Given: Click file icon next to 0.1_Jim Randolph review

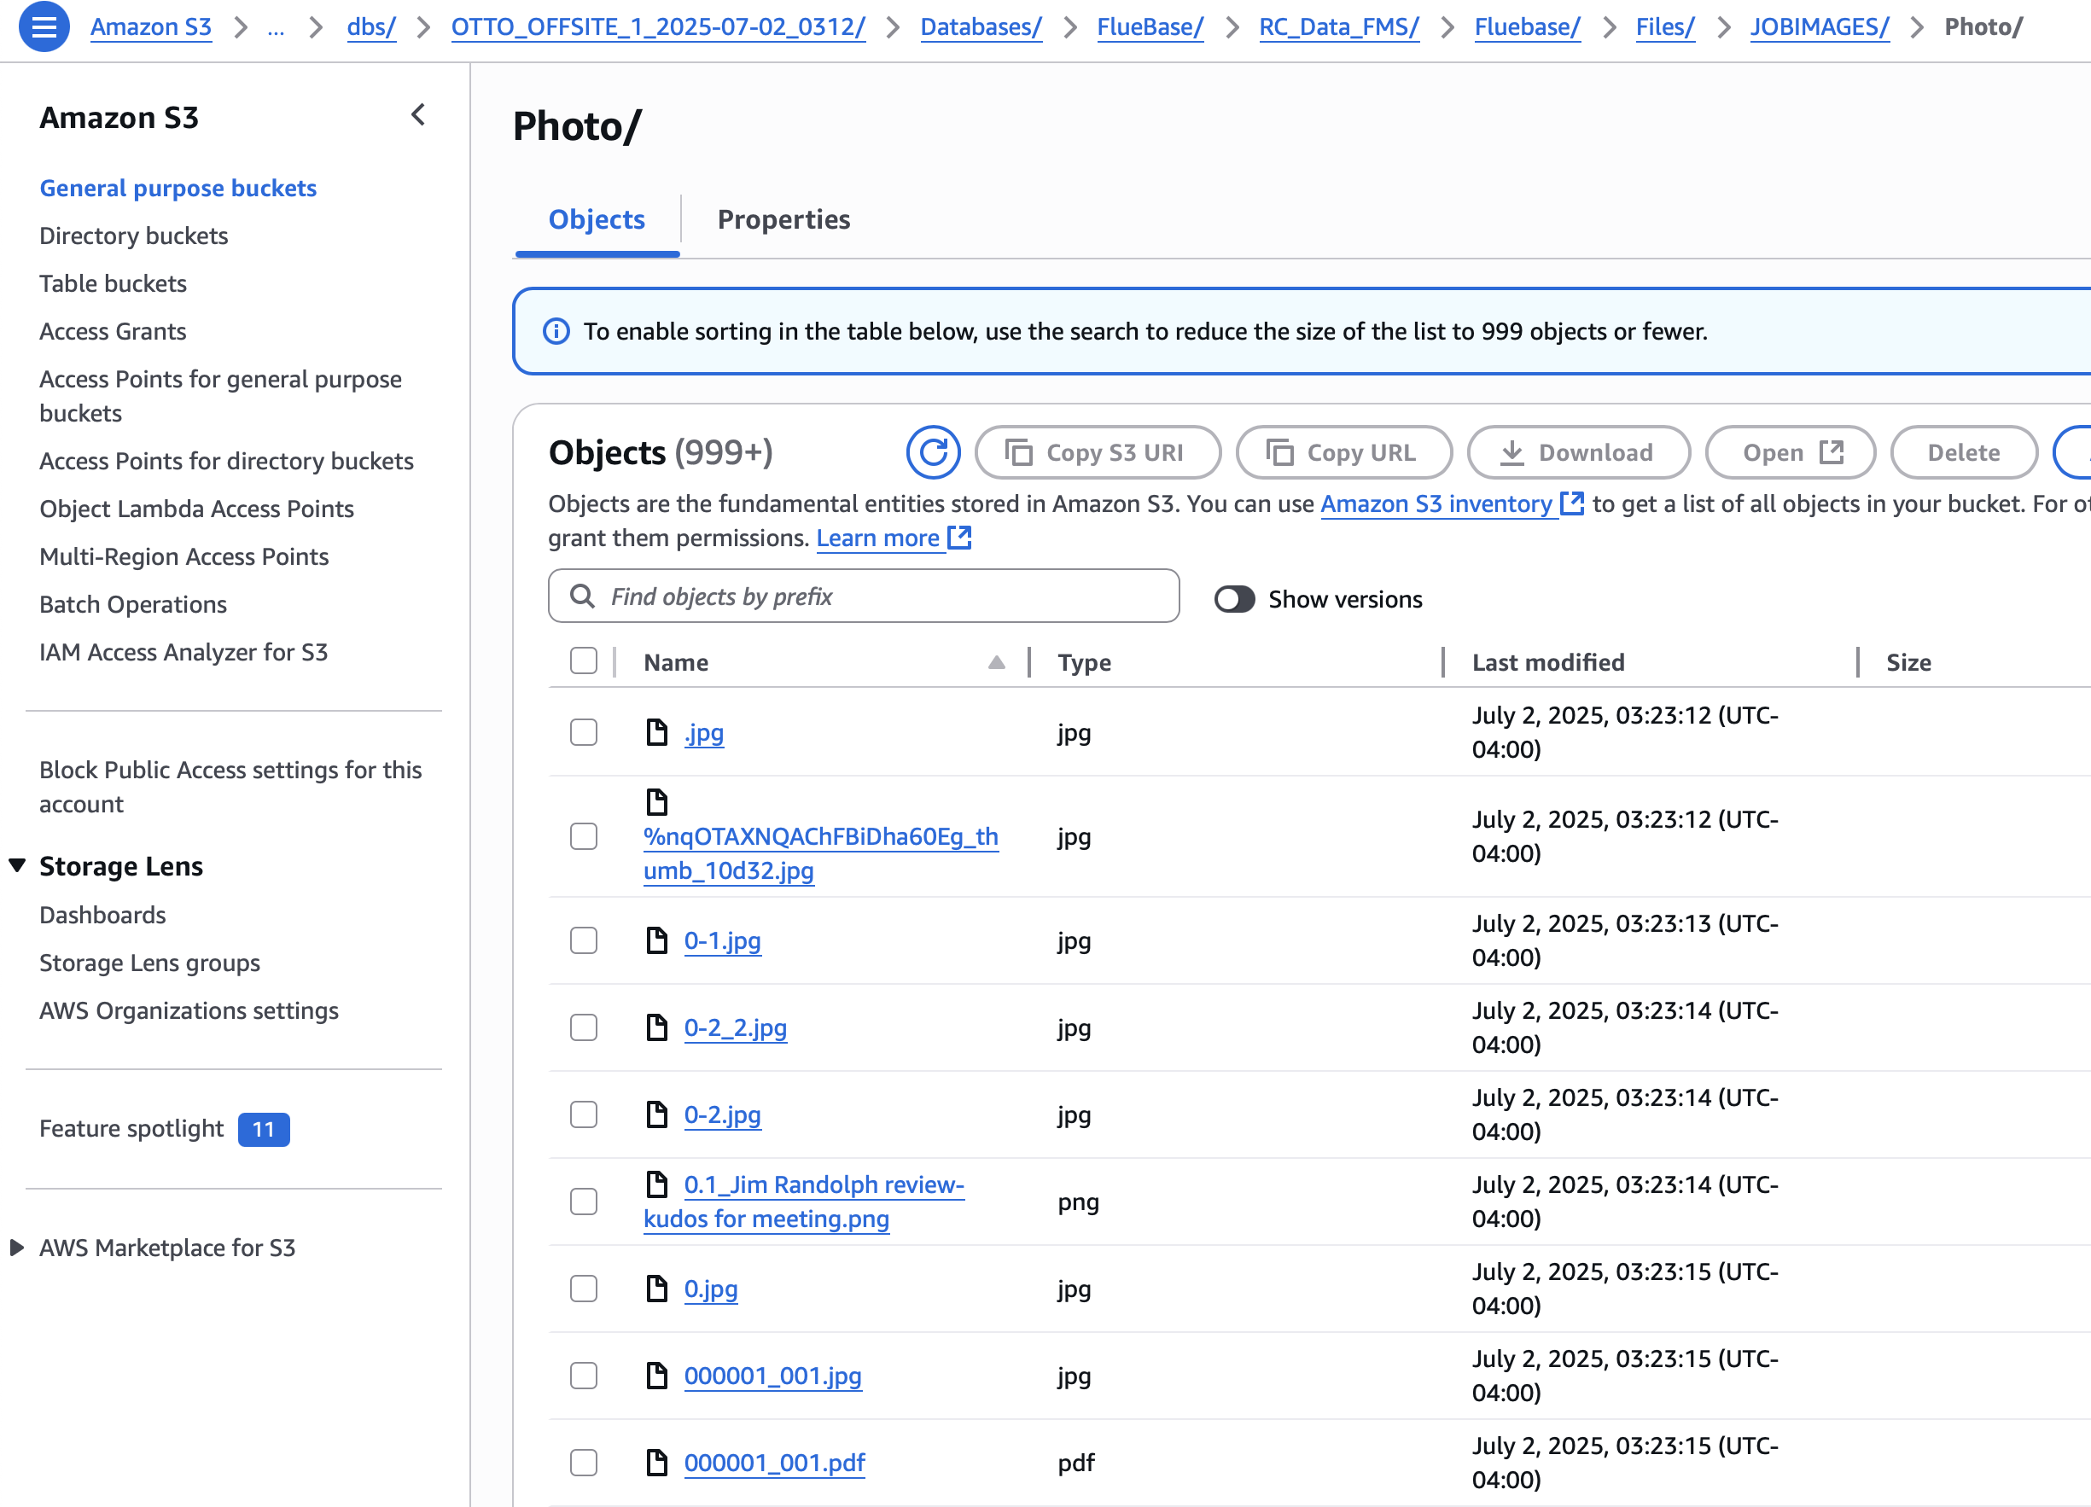Looking at the screenshot, I should click(x=656, y=1184).
